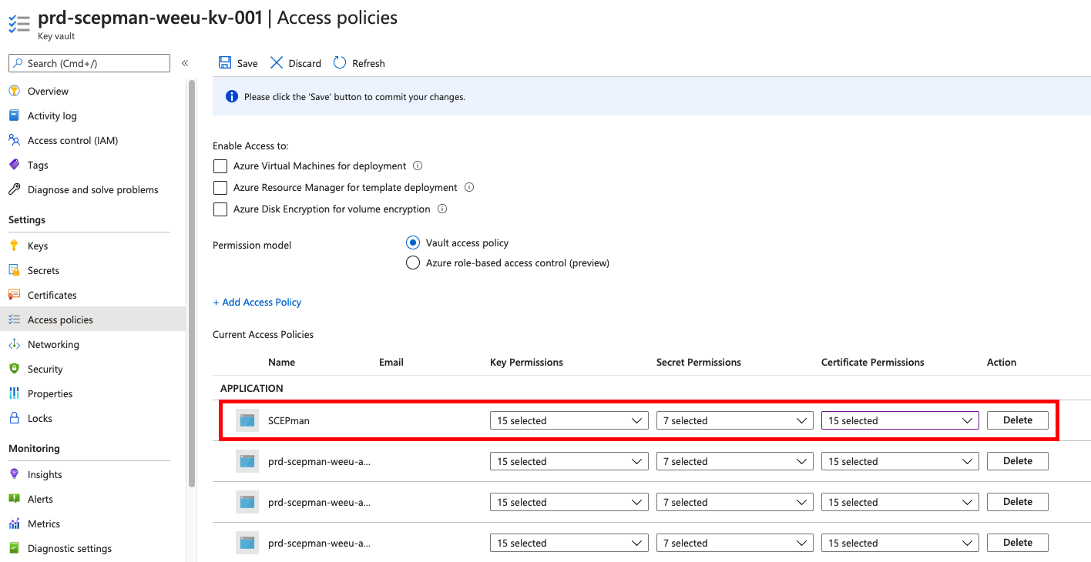Click the sidebar vertical scrollbar
This screenshot has height=562, width=1091.
pos(192,283)
